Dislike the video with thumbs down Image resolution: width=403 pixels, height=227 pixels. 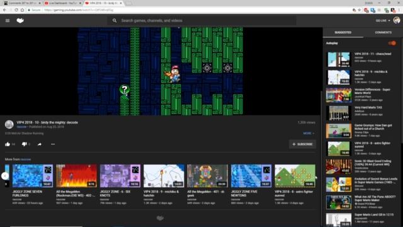(24, 144)
